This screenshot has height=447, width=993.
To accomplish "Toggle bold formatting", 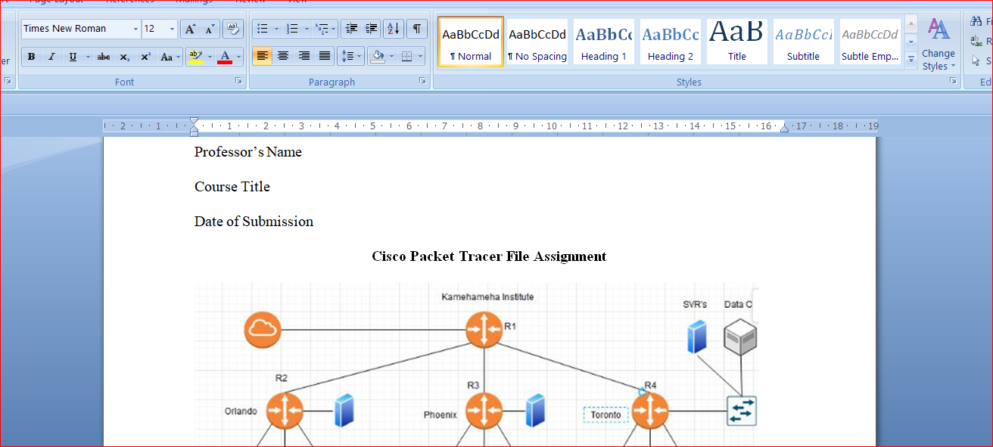I will 31,57.
